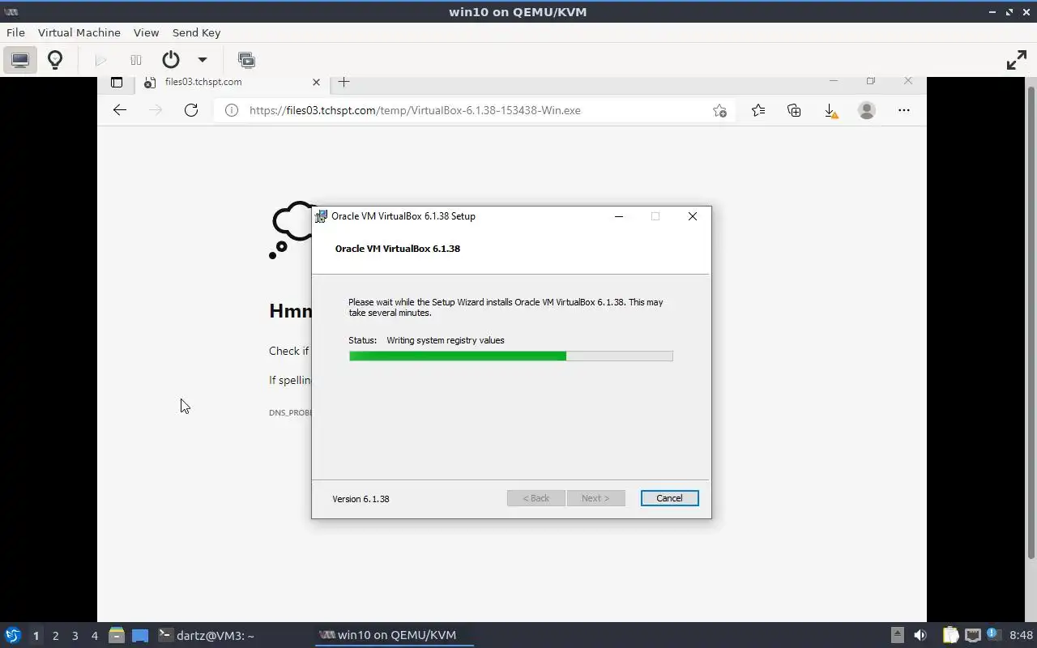This screenshot has height=648, width=1037.
Task: Open the network tray icon
Action: (x=973, y=635)
